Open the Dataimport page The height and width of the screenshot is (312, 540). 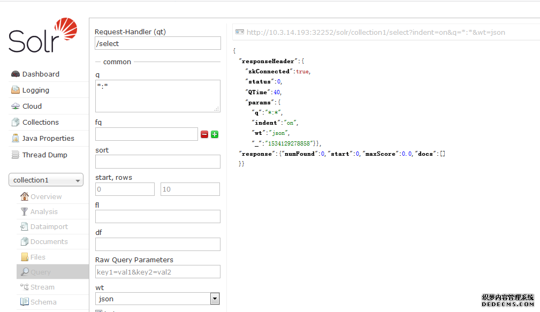tap(49, 227)
